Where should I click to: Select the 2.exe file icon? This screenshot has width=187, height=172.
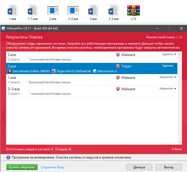tap(53, 10)
